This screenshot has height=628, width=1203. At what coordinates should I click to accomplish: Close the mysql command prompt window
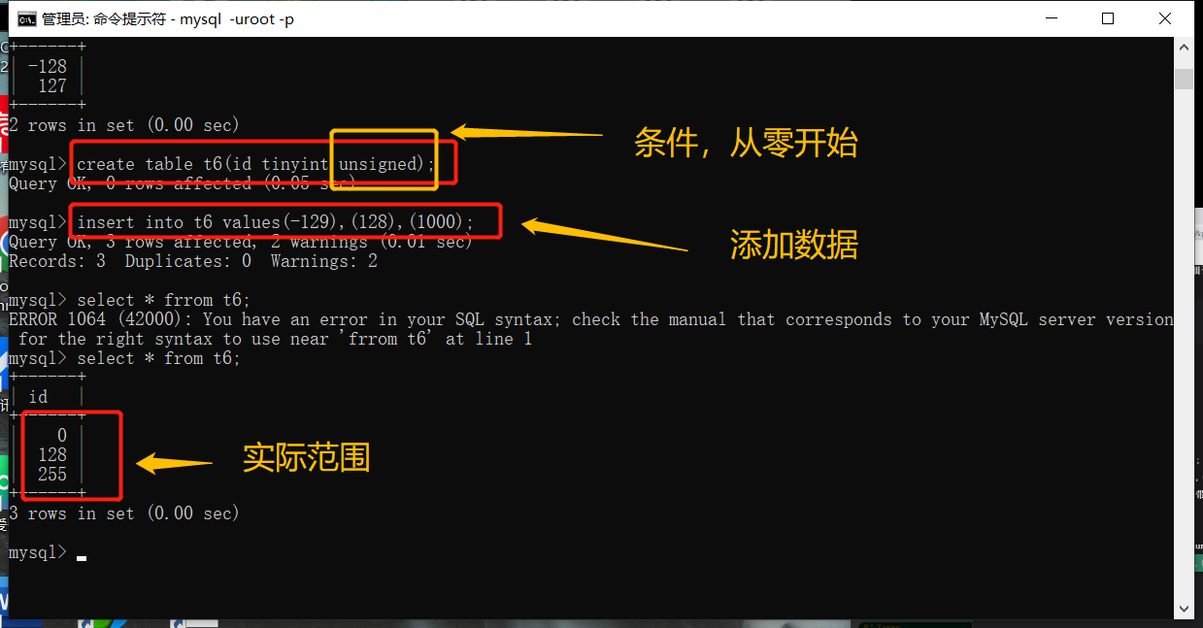point(1164,18)
